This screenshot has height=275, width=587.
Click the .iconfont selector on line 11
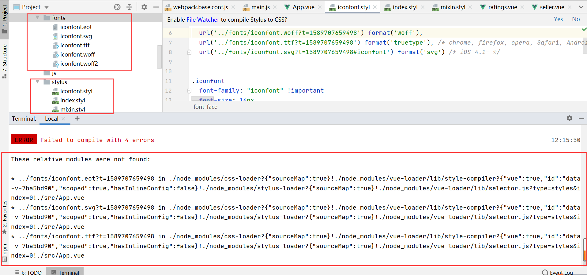pos(209,81)
